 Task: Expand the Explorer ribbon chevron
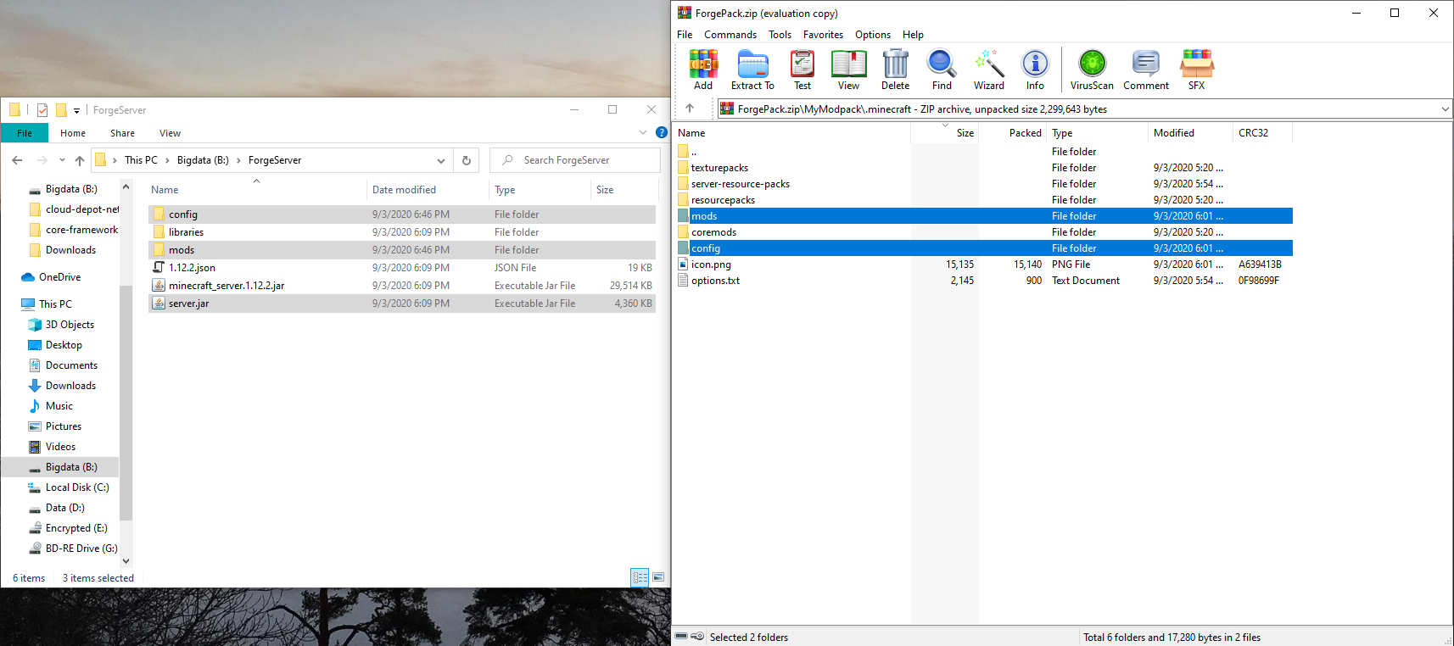642,132
